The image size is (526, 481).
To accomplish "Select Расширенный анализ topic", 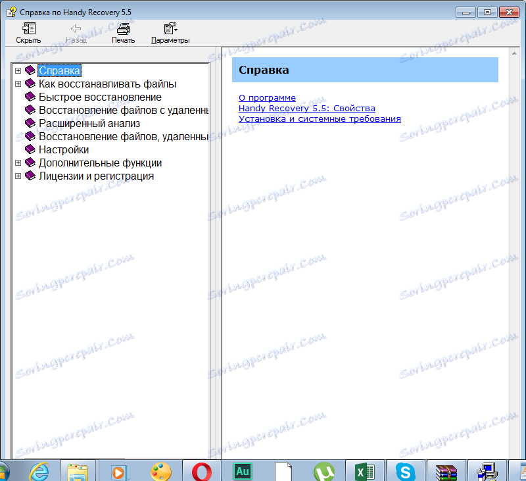I will coord(89,123).
